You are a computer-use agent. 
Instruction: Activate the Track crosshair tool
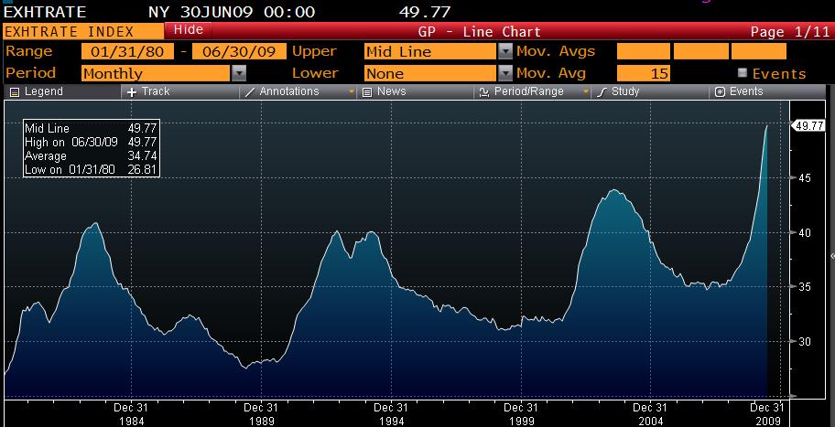click(132, 92)
